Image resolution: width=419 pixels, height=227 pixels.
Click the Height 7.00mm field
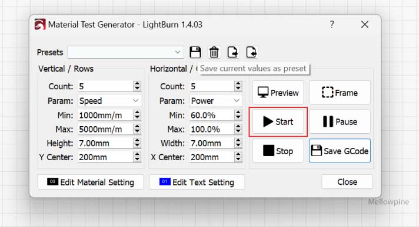(x=105, y=143)
